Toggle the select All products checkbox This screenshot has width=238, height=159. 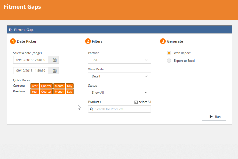136,102
